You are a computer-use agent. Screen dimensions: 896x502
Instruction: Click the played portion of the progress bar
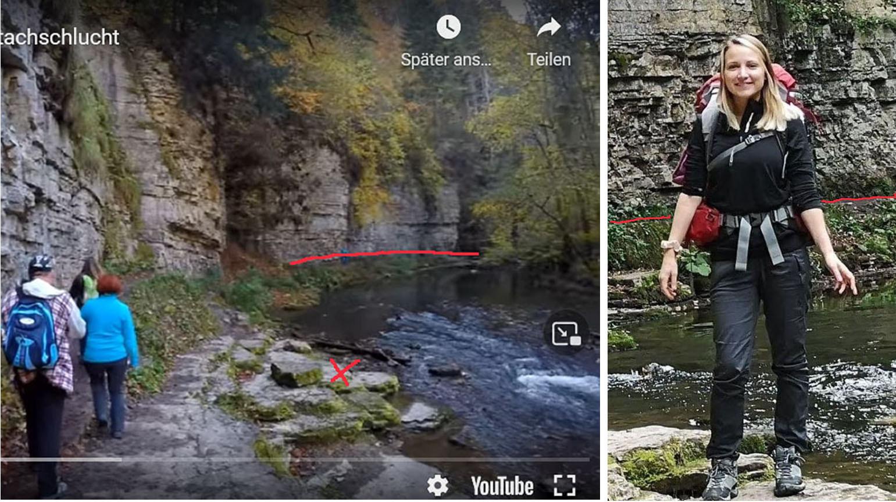click(x=60, y=459)
